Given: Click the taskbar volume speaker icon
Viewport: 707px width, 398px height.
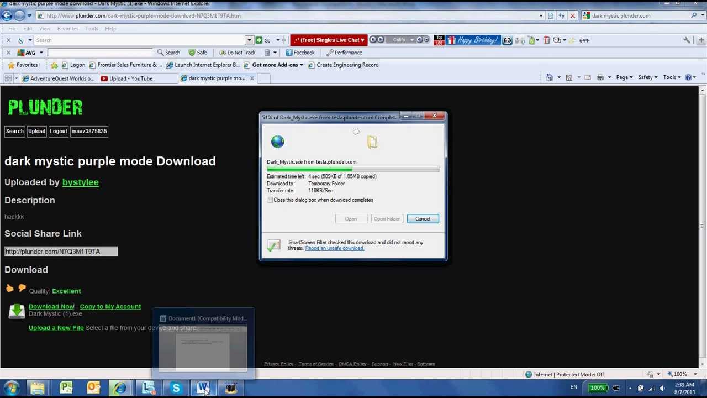Looking at the screenshot, I should coord(662,388).
